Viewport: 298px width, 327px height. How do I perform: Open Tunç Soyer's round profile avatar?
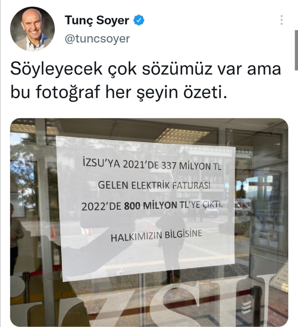tap(32, 29)
